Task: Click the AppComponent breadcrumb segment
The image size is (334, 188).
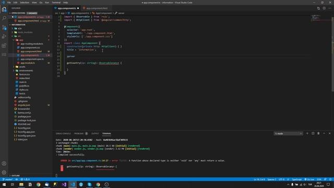Action: point(103,13)
